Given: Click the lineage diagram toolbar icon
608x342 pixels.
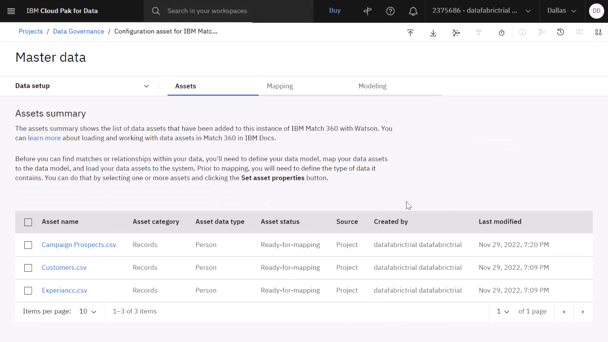Looking at the screenshot, I should pyautogui.click(x=541, y=32).
